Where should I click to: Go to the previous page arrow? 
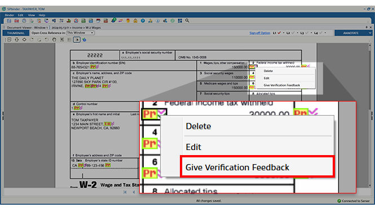click(x=134, y=192)
